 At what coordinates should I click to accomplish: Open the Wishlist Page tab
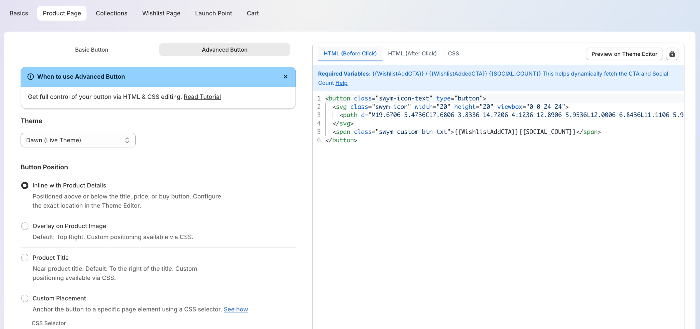161,13
